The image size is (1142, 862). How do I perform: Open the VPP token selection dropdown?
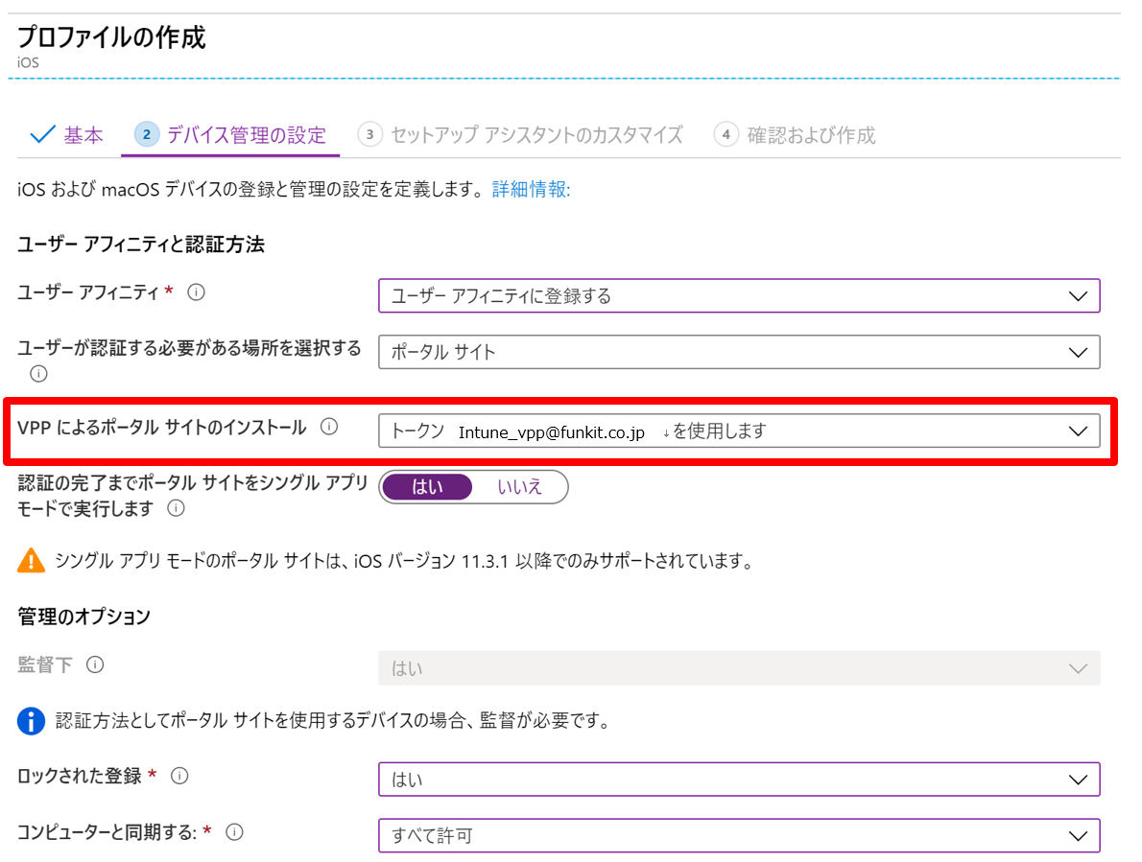pos(1078,430)
